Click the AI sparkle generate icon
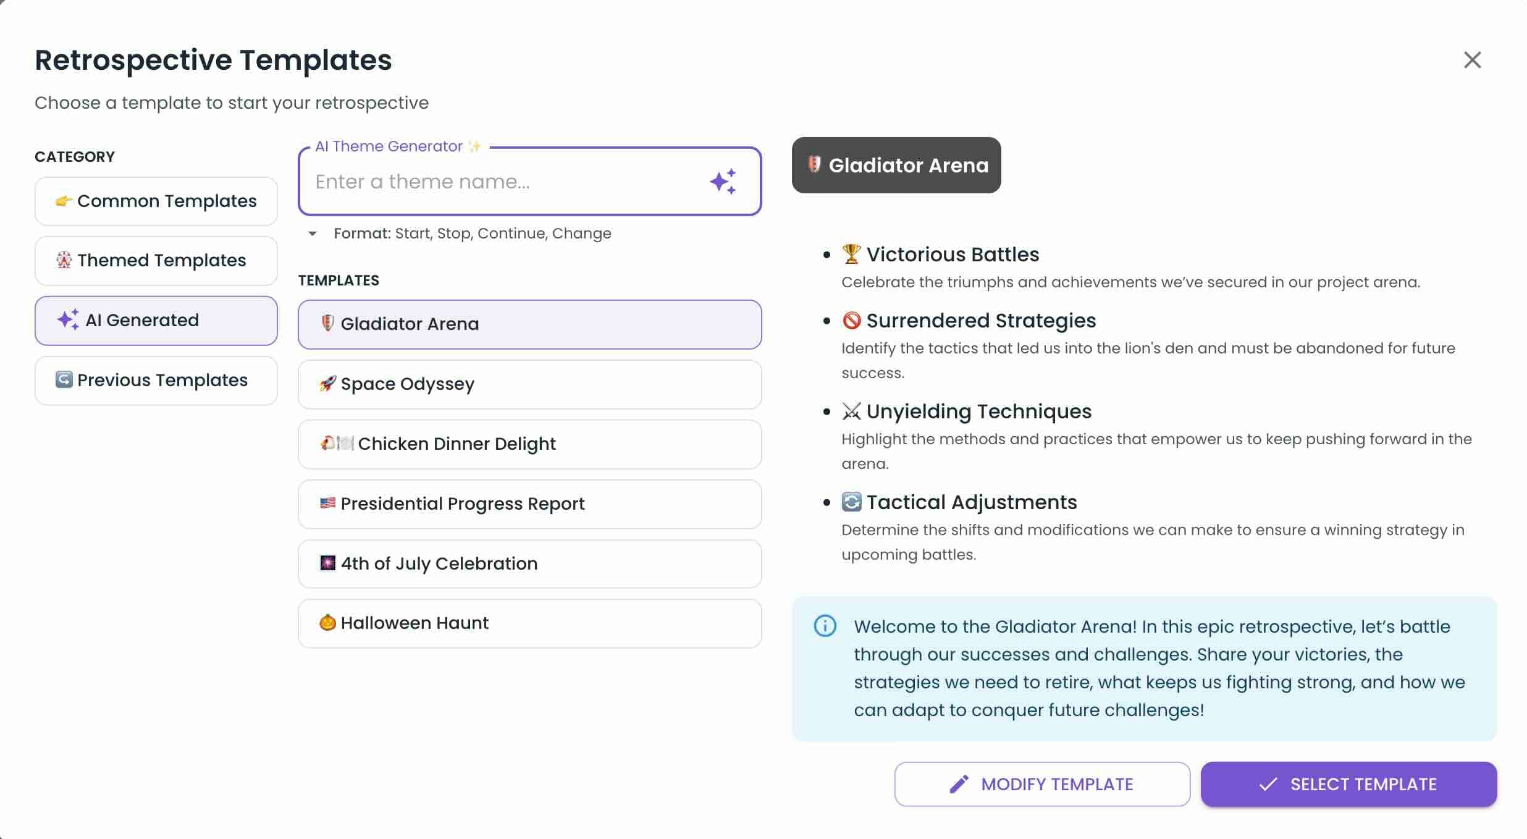This screenshot has height=839, width=1527. [723, 182]
